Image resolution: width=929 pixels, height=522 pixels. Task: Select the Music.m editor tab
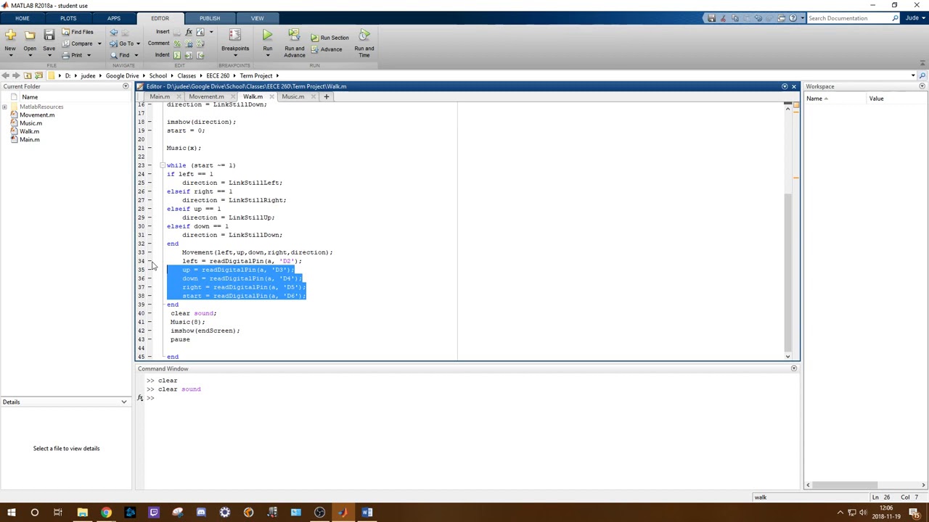pos(292,96)
